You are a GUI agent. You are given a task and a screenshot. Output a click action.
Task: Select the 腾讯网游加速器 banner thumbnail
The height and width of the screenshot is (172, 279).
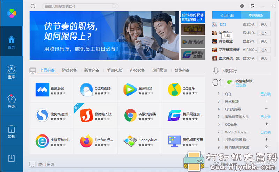193,55
